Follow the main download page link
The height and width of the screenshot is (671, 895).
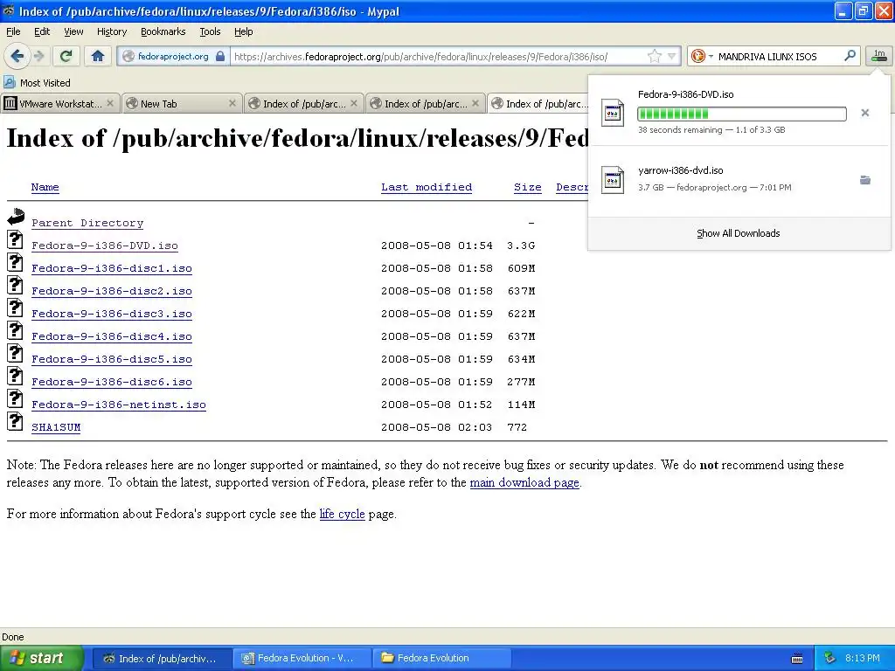pos(524,482)
